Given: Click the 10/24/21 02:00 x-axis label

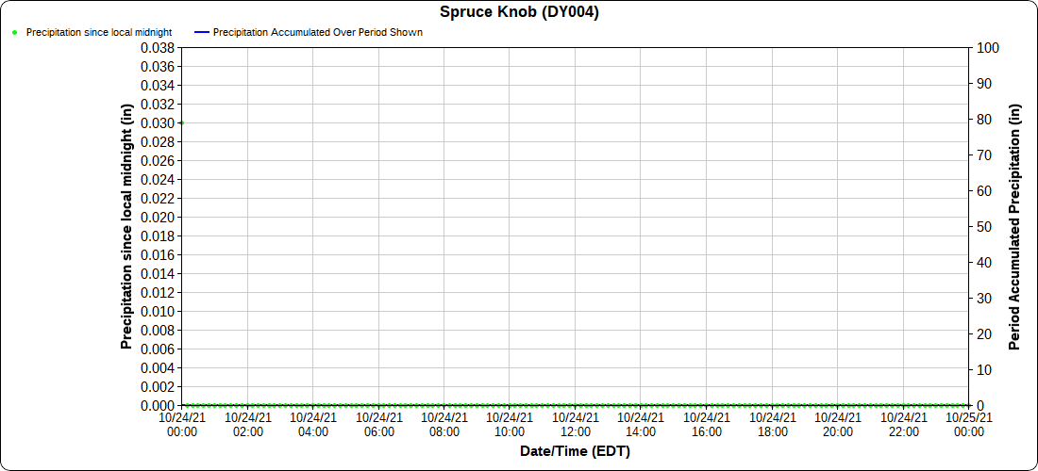Looking at the screenshot, I should tap(247, 424).
